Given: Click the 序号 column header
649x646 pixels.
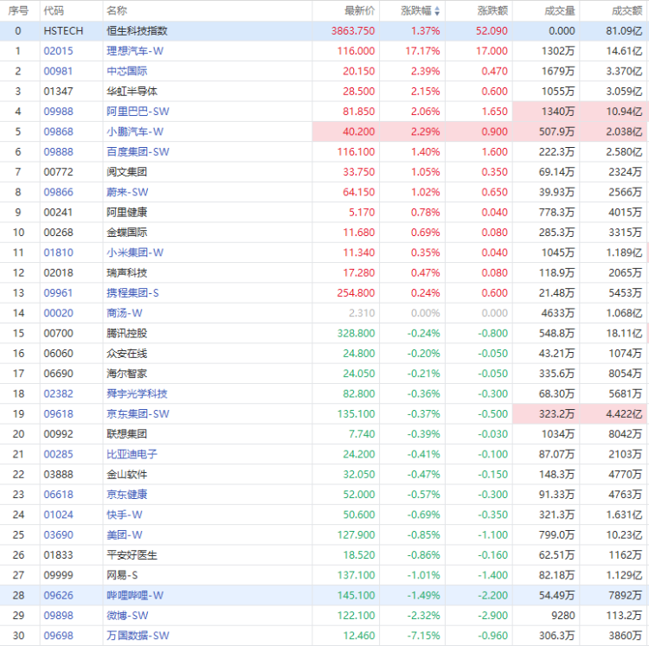Looking at the screenshot, I should pos(18,10).
